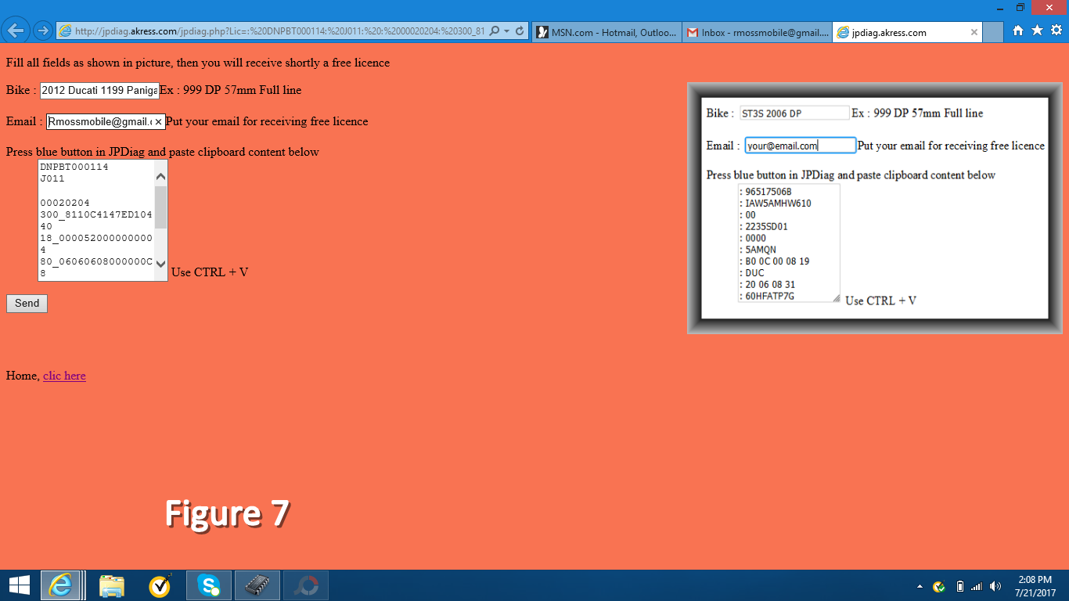Follow the 'clic here' Home link
This screenshot has width=1069, height=601.
(64, 376)
